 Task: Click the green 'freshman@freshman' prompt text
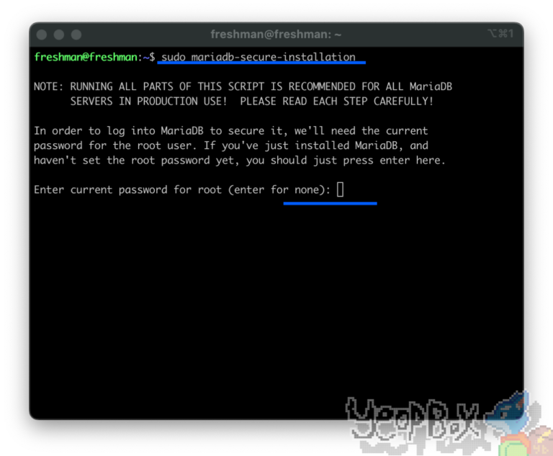86,57
